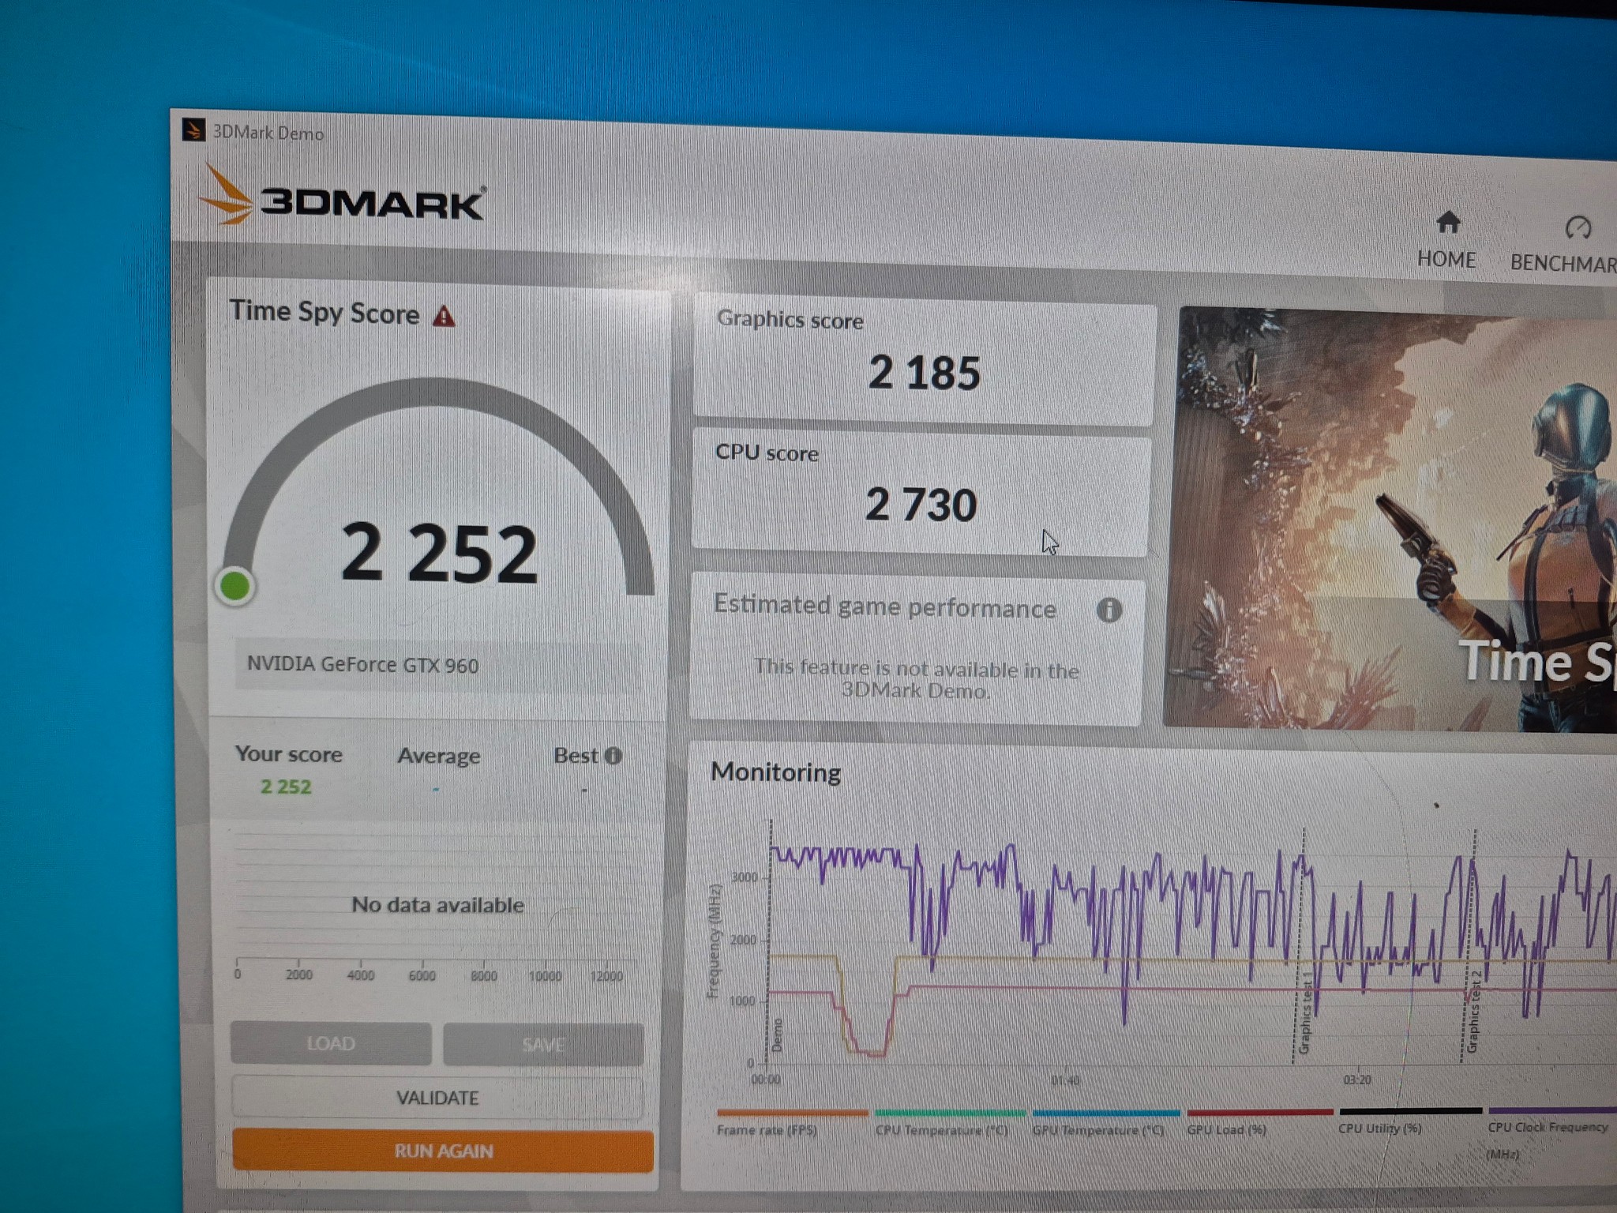Click the LOAD button
This screenshot has width=1617, height=1213.
(x=331, y=1043)
